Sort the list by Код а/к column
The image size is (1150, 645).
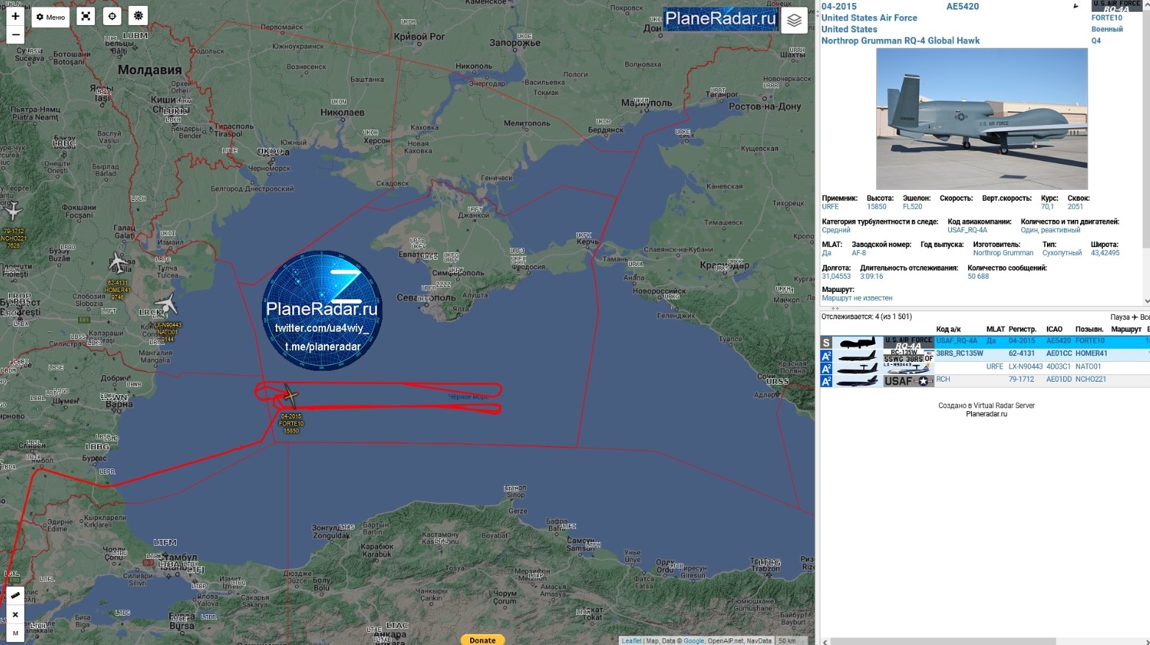(x=948, y=329)
